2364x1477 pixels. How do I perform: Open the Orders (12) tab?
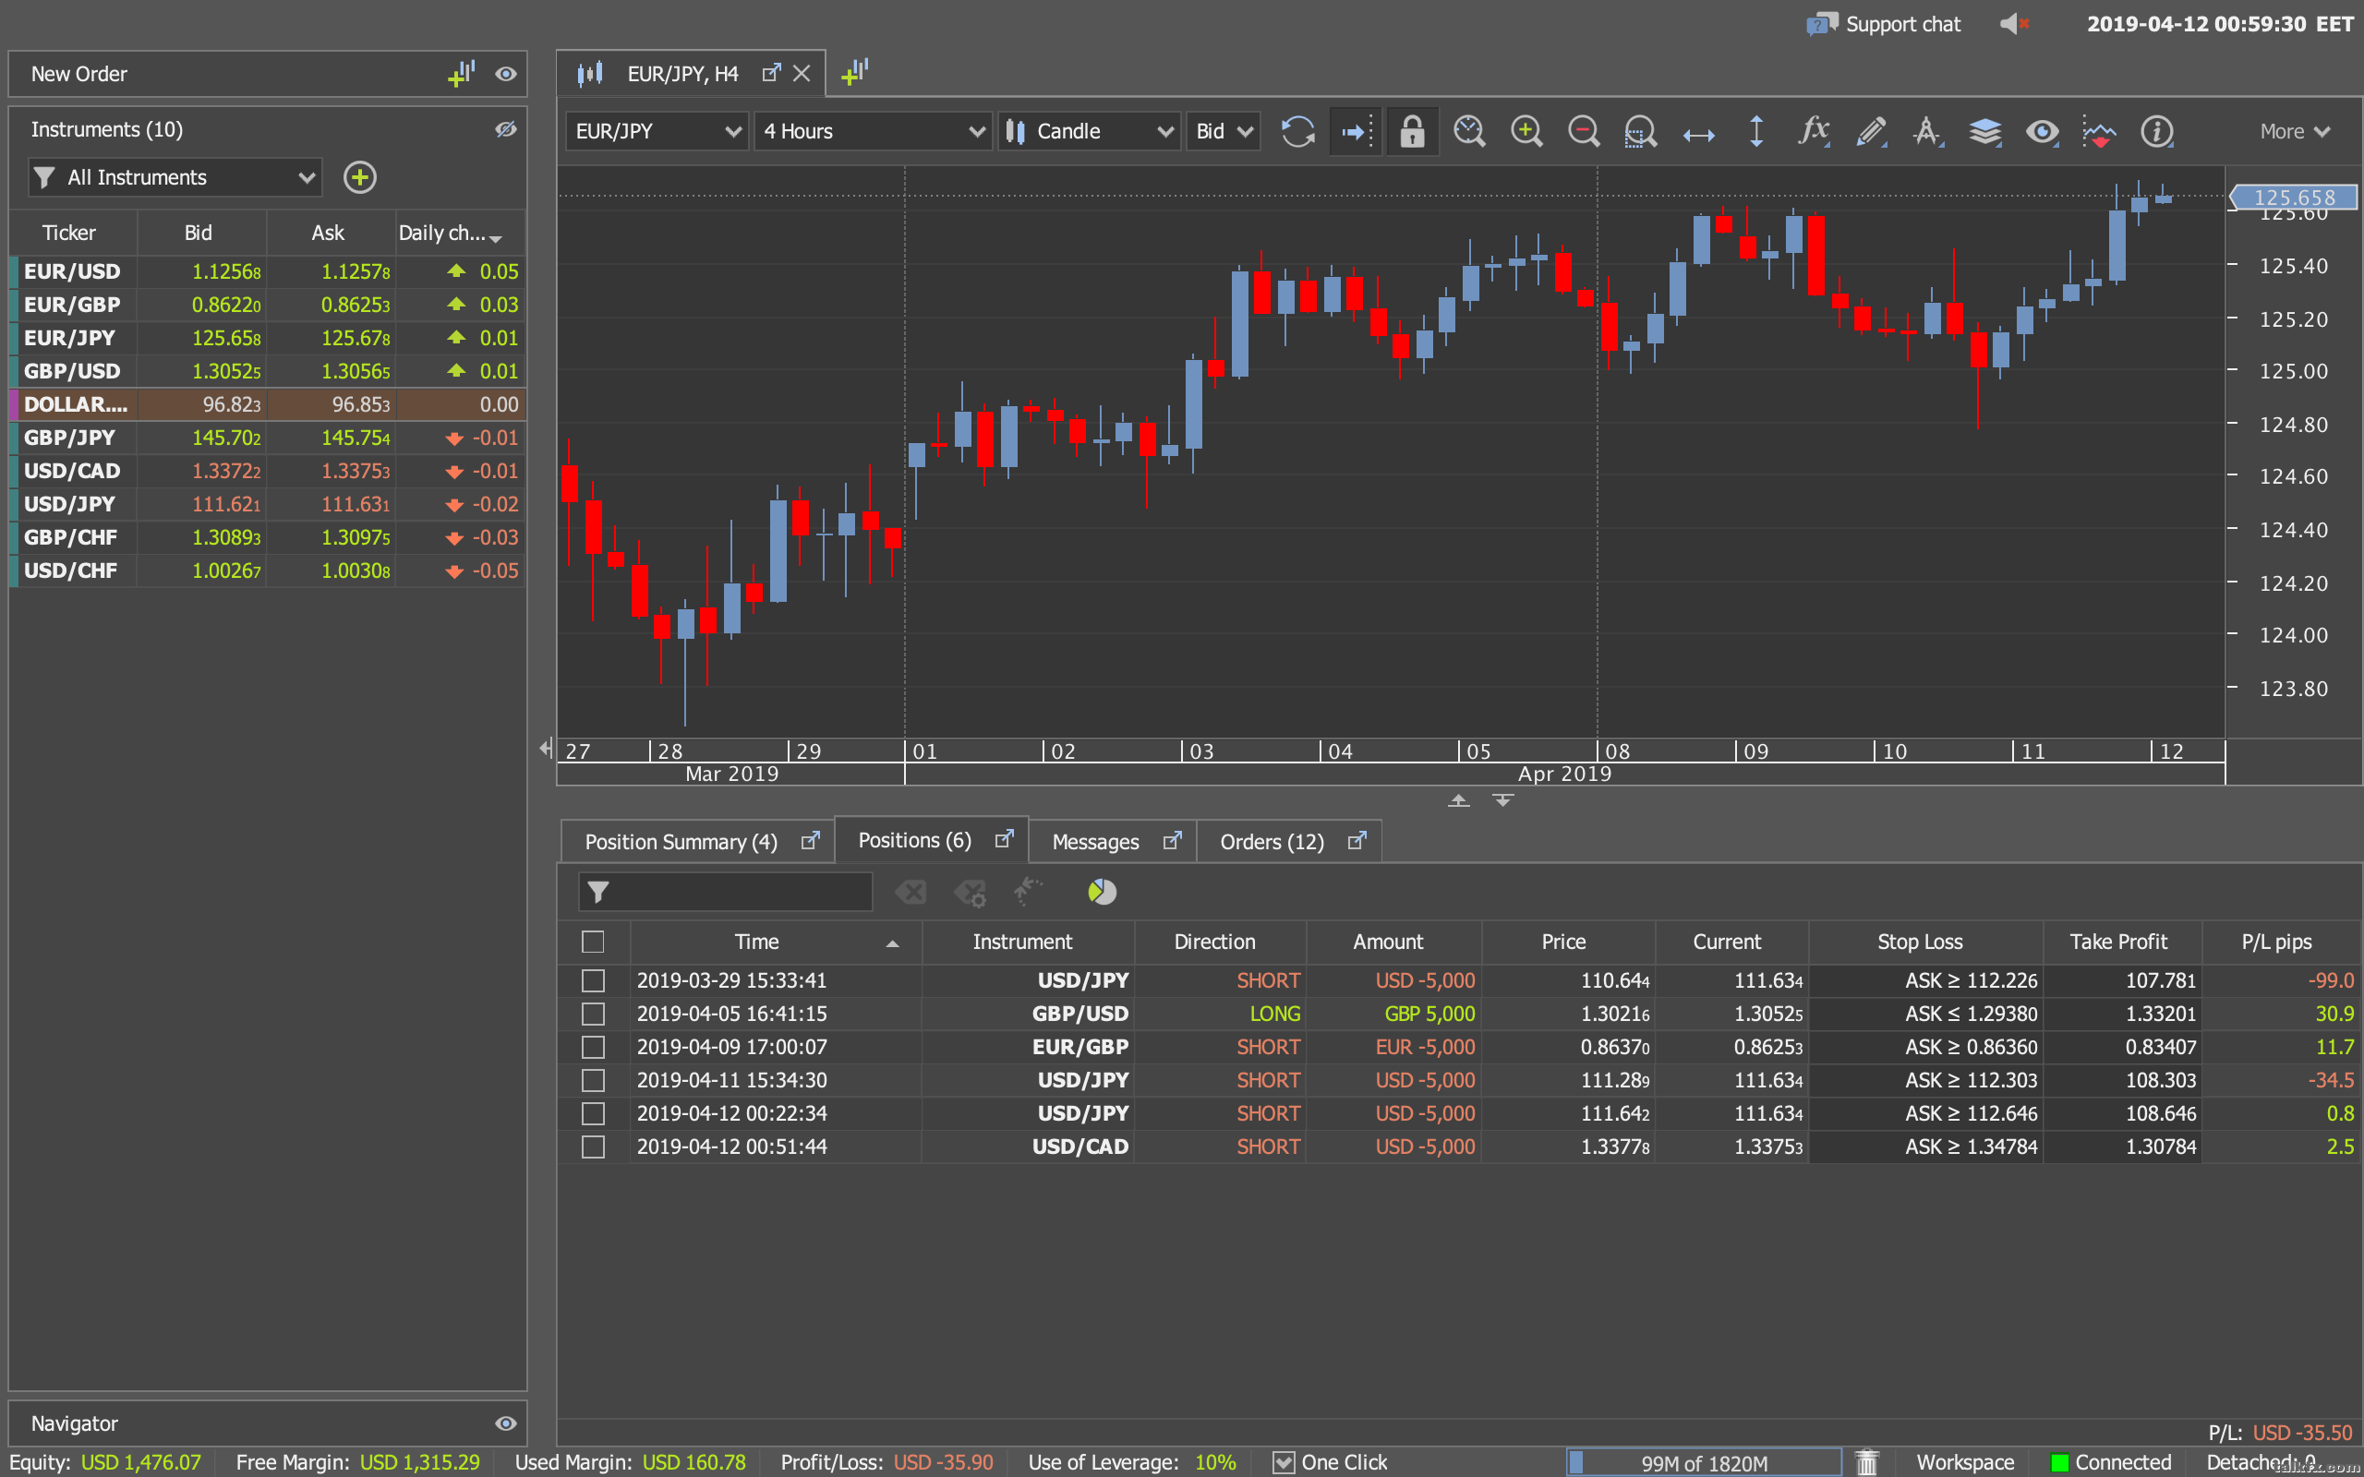coord(1288,841)
